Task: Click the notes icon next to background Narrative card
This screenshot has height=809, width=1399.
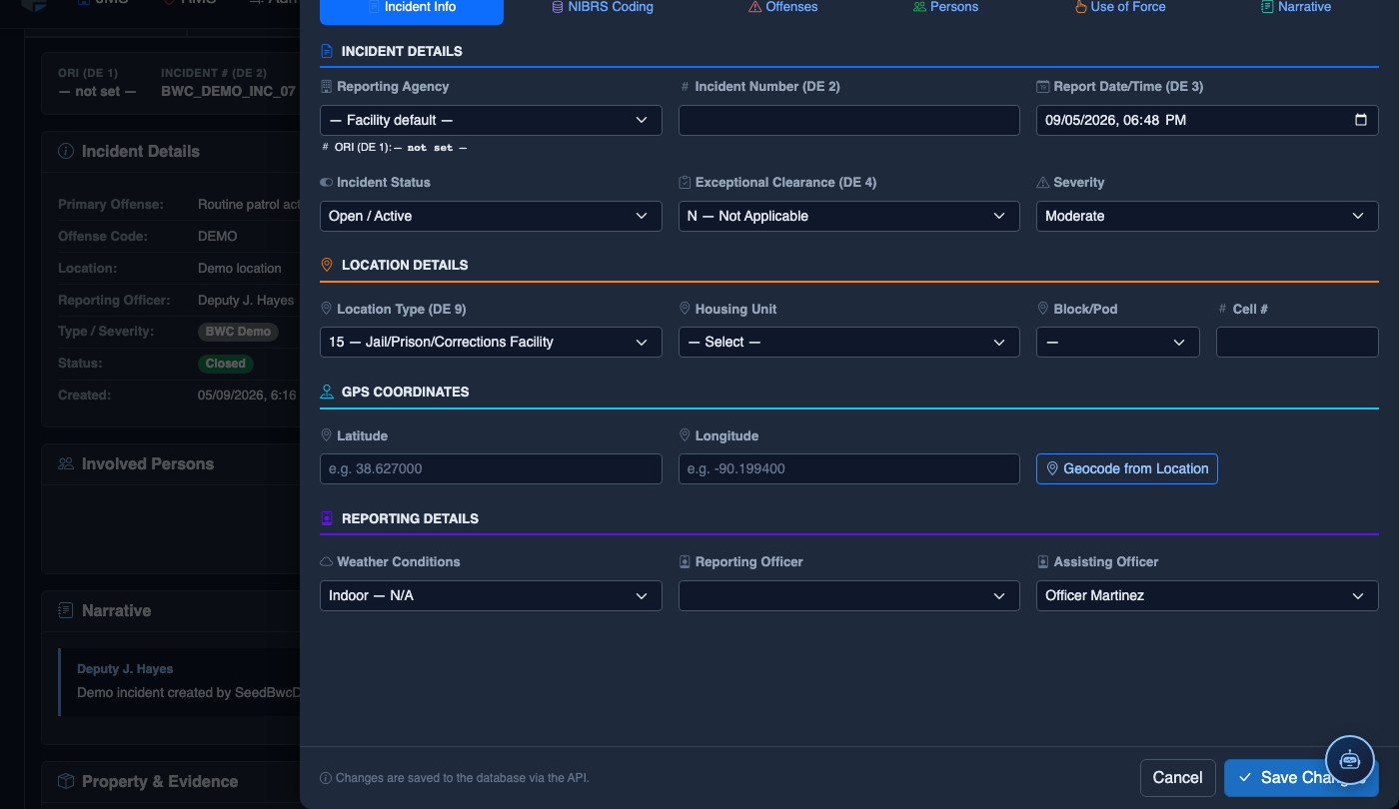Action: coord(66,610)
